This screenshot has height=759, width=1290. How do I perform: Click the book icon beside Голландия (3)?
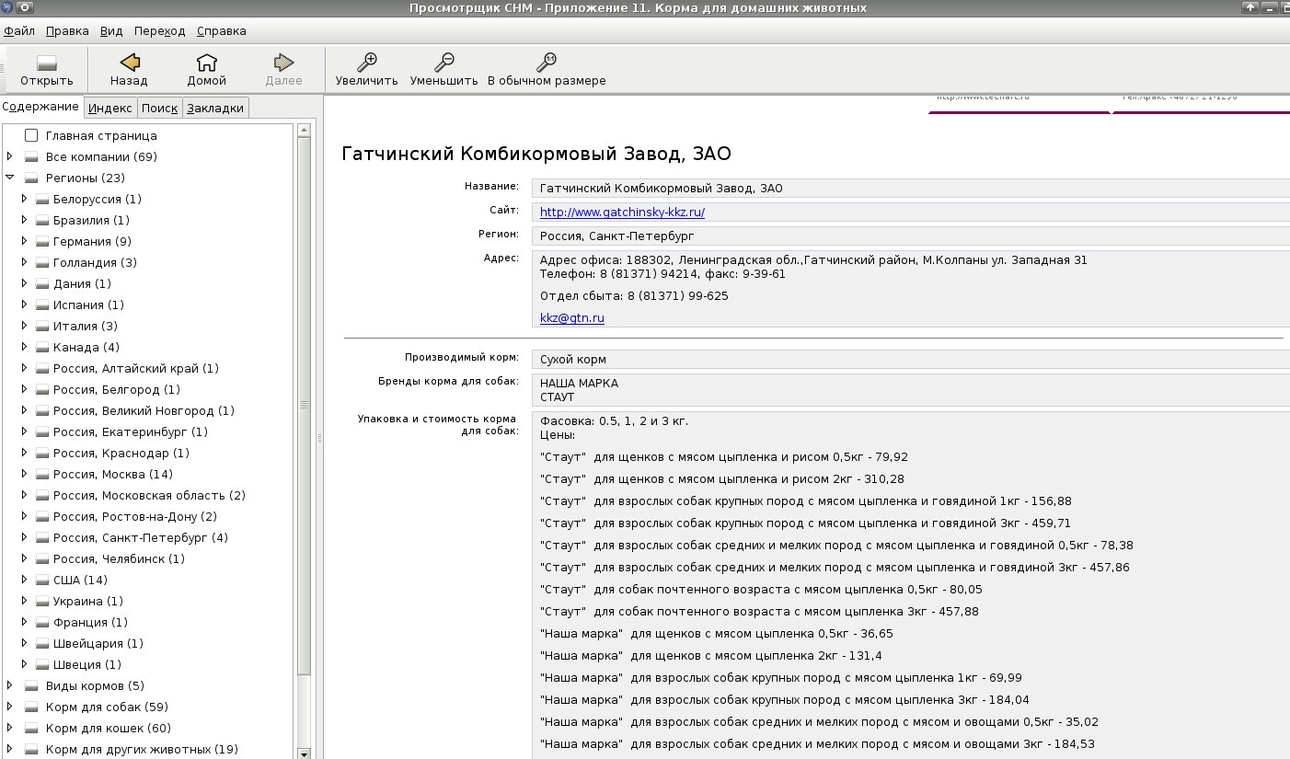42,263
